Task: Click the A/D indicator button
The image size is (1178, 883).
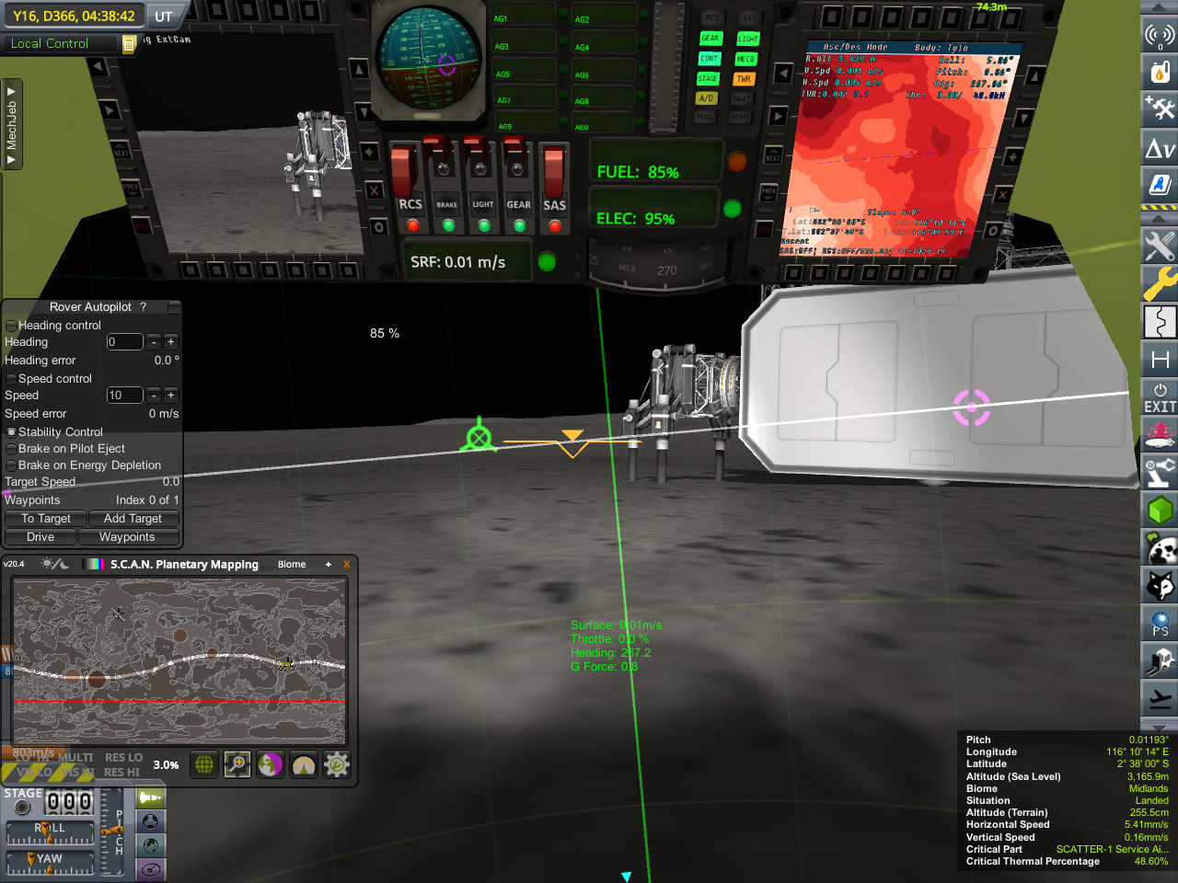Action: [x=706, y=97]
